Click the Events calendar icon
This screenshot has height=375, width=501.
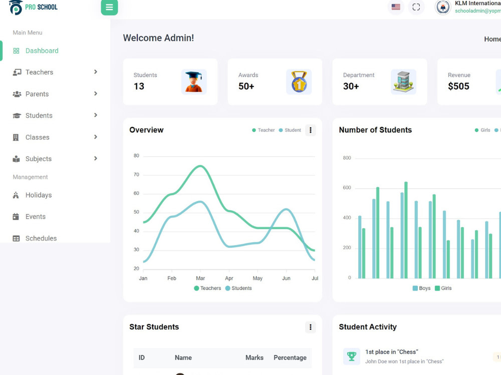tap(16, 217)
